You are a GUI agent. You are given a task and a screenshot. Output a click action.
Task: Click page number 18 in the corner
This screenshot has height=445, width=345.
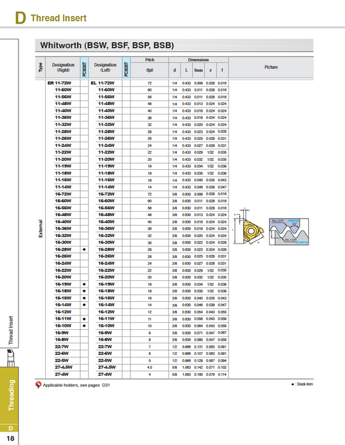coord(10,439)
